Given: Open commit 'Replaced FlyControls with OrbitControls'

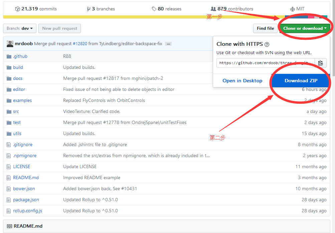Looking at the screenshot, I should pyautogui.click(x=104, y=101).
